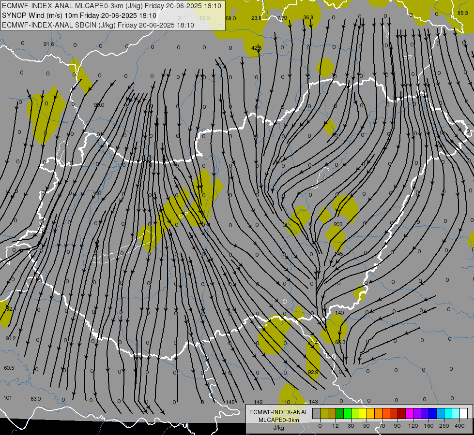Click the 70 tick label on the scale
Image resolution: width=474 pixels, height=435 pixels.
pos(382,426)
